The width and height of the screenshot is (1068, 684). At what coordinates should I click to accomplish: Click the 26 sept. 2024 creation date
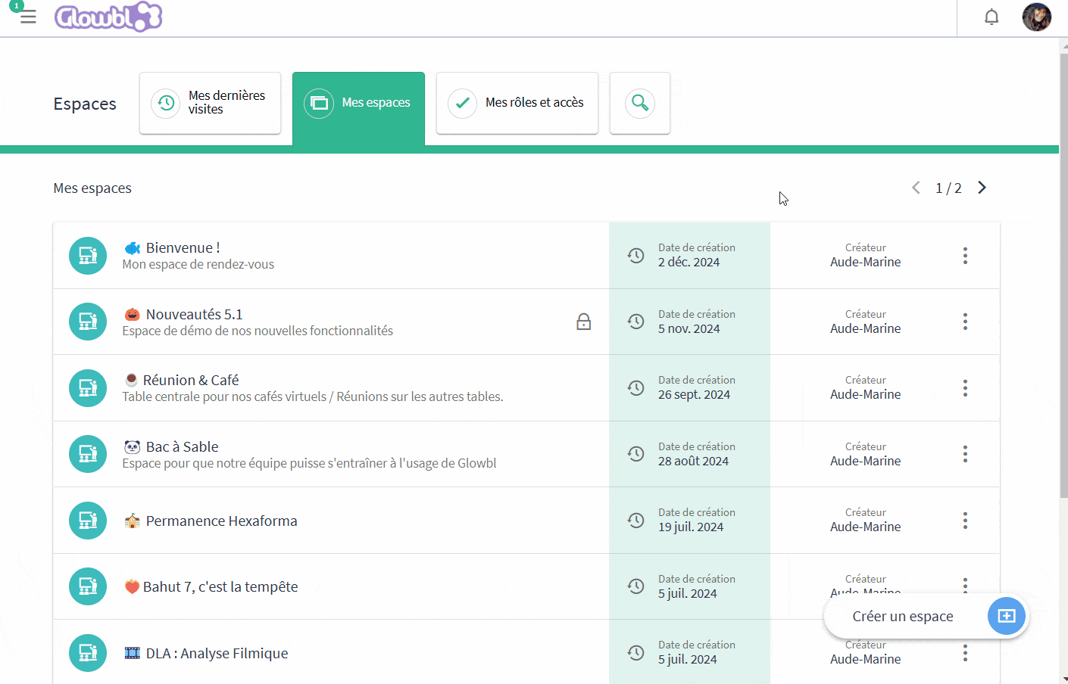pyautogui.click(x=694, y=394)
